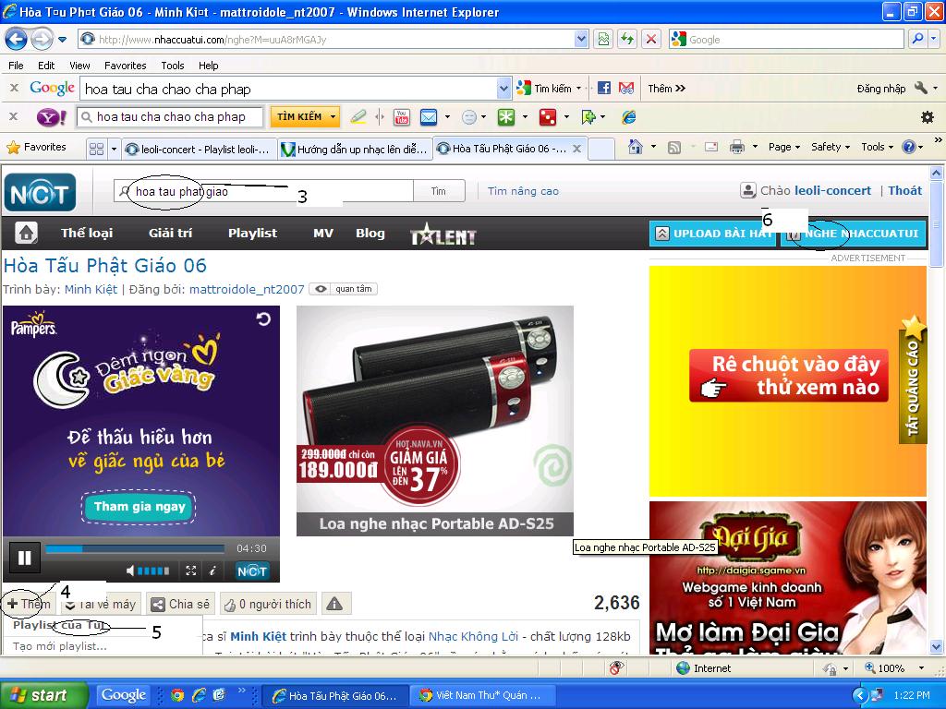Adjust the player volume level bars
The width and height of the screenshot is (946, 709).
click(x=153, y=571)
